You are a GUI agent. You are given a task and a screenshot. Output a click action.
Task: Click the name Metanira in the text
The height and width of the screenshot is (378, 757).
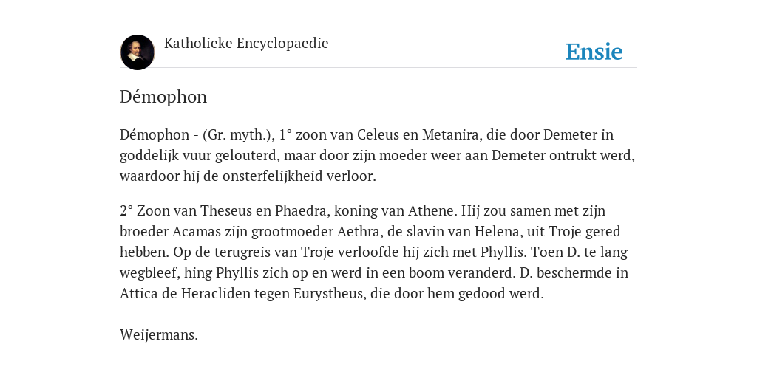451,135
